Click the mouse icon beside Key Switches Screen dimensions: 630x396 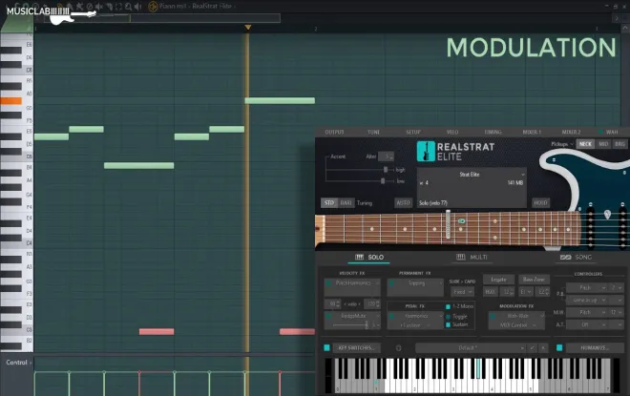click(x=398, y=347)
